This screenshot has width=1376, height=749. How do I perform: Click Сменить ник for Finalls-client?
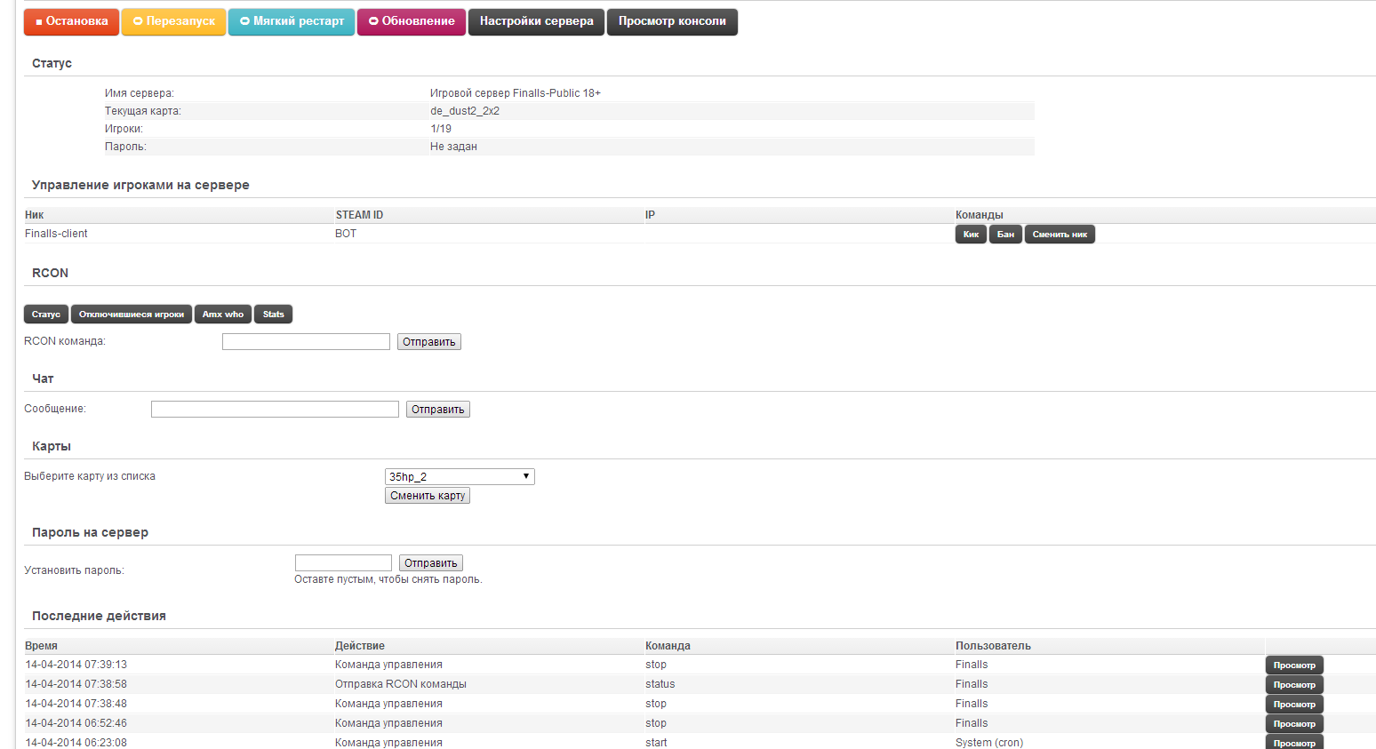[1060, 235]
